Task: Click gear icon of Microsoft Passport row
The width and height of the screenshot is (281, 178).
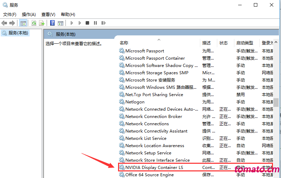Action: [122, 51]
